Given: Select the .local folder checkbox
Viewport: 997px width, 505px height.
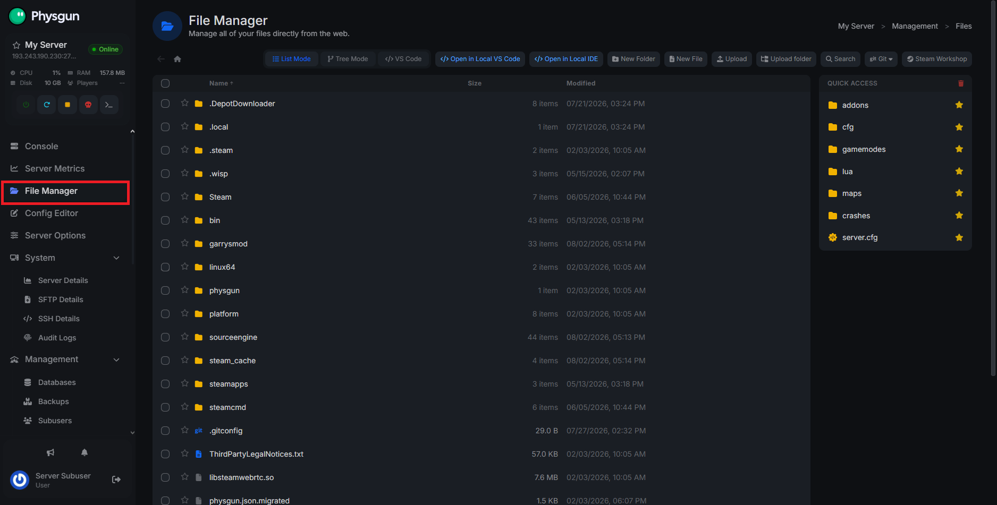Looking at the screenshot, I should (x=165, y=127).
